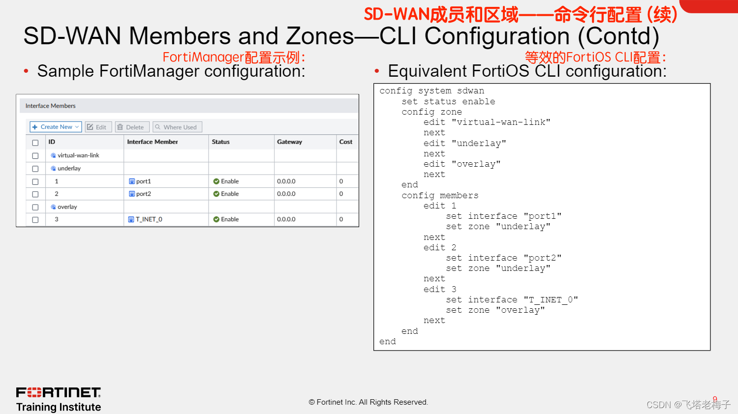This screenshot has height=414, width=738.
Task: Click the Create New button
Action: [x=56, y=127]
